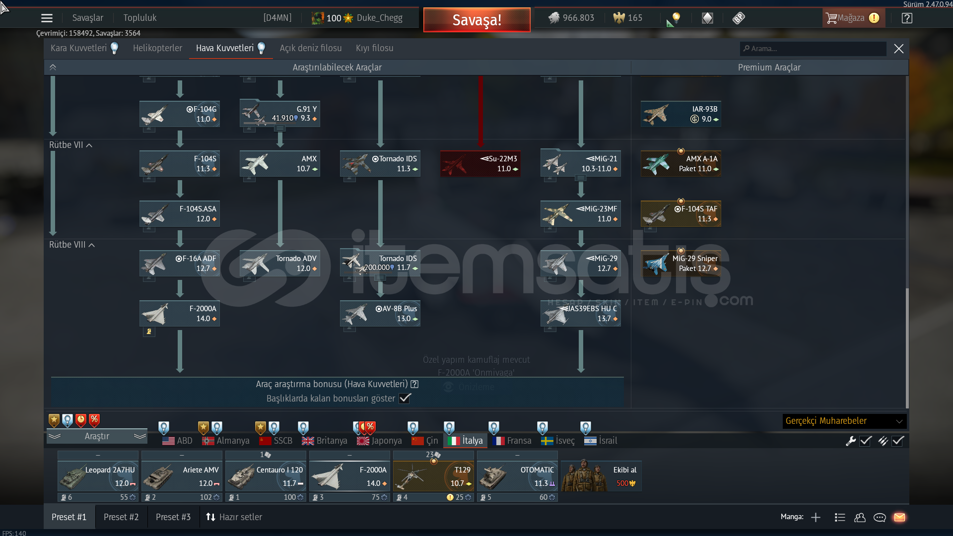953x536 pixels.
Task: Click the red discount percent icon above Araştır
Action: pyautogui.click(x=94, y=420)
